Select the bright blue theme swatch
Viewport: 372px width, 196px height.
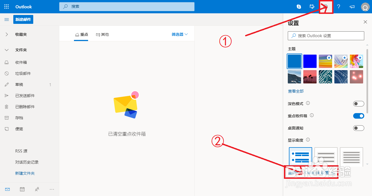pyautogui.click(x=310, y=61)
